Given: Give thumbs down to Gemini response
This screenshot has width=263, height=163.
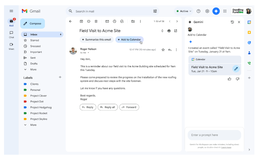Looking at the screenshot, I should [237, 79].
